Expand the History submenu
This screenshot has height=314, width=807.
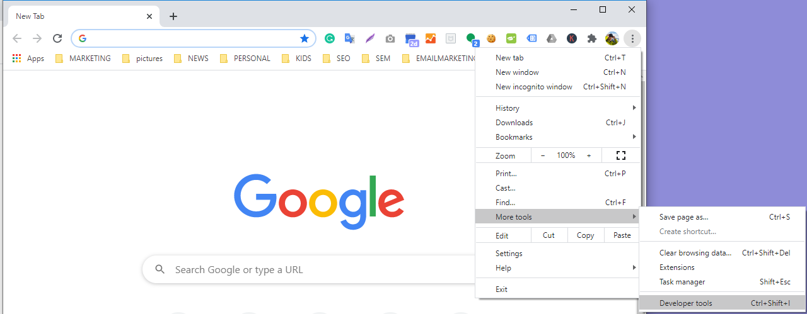557,108
